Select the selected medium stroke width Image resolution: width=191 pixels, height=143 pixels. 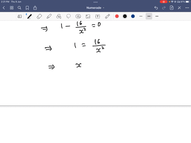coord(149,16)
